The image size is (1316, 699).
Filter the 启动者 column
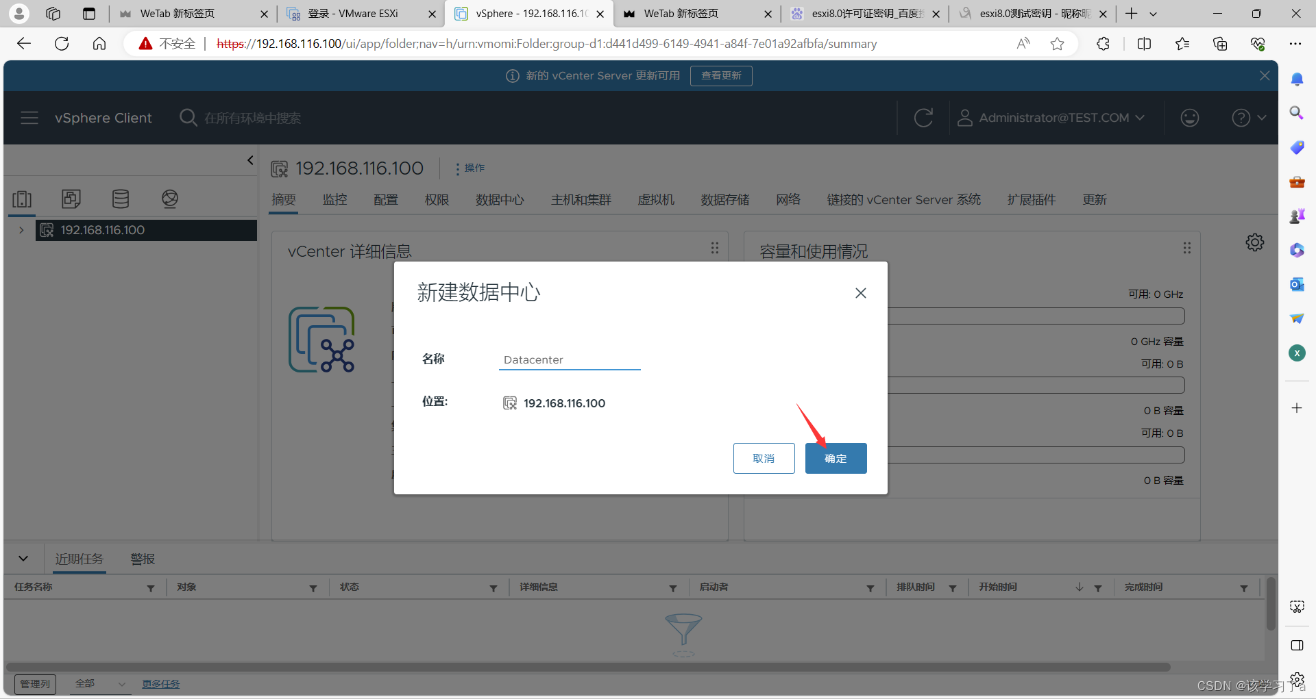click(870, 588)
